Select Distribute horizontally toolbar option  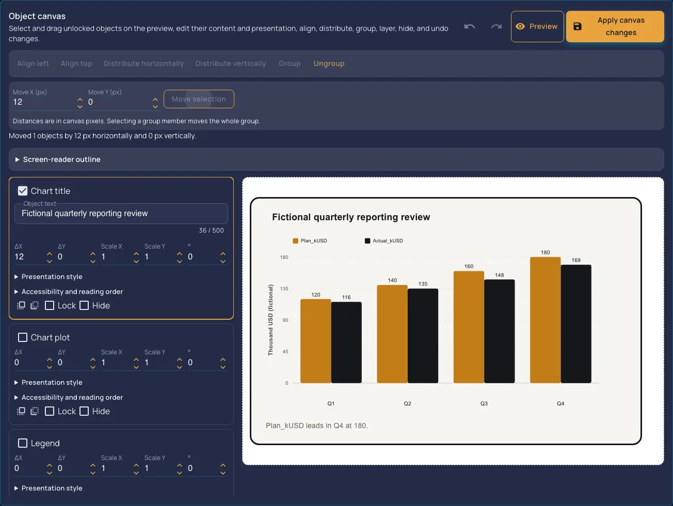tap(143, 63)
